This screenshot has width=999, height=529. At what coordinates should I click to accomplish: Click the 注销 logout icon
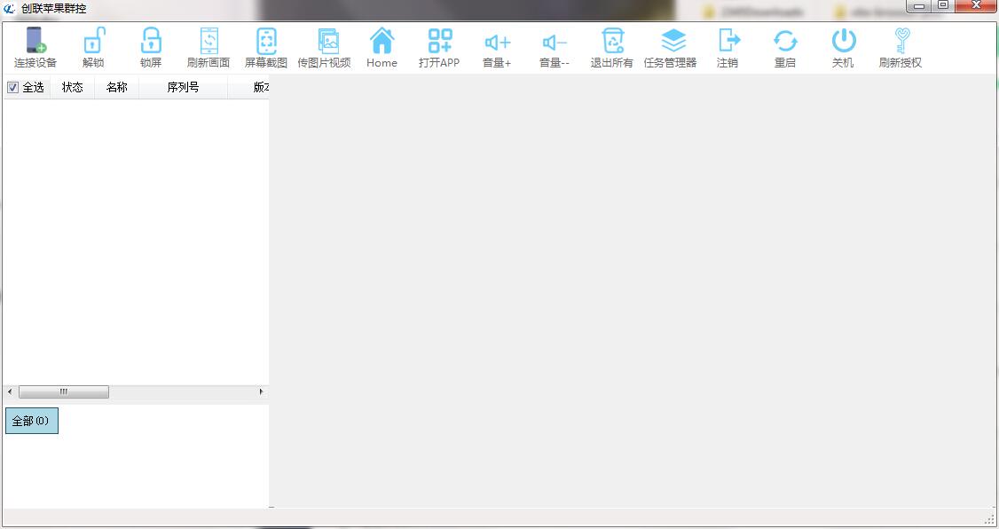[x=728, y=42]
